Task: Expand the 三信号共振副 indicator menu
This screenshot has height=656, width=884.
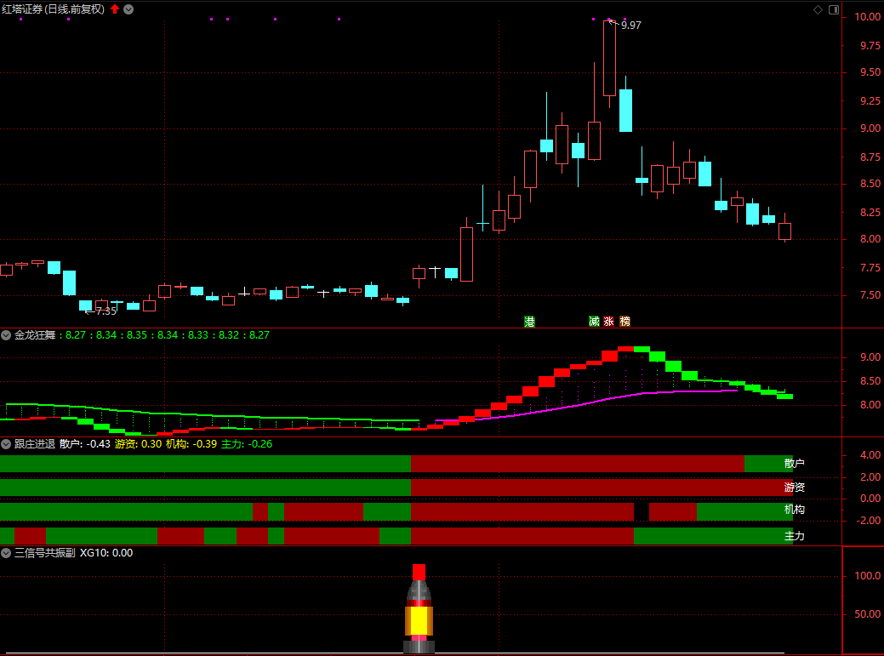Action: click(6, 553)
